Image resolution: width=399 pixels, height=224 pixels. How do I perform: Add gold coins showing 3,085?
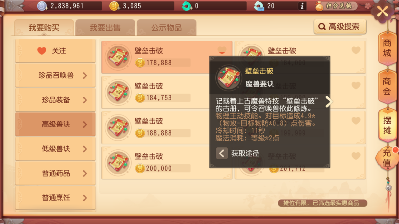pos(114,6)
